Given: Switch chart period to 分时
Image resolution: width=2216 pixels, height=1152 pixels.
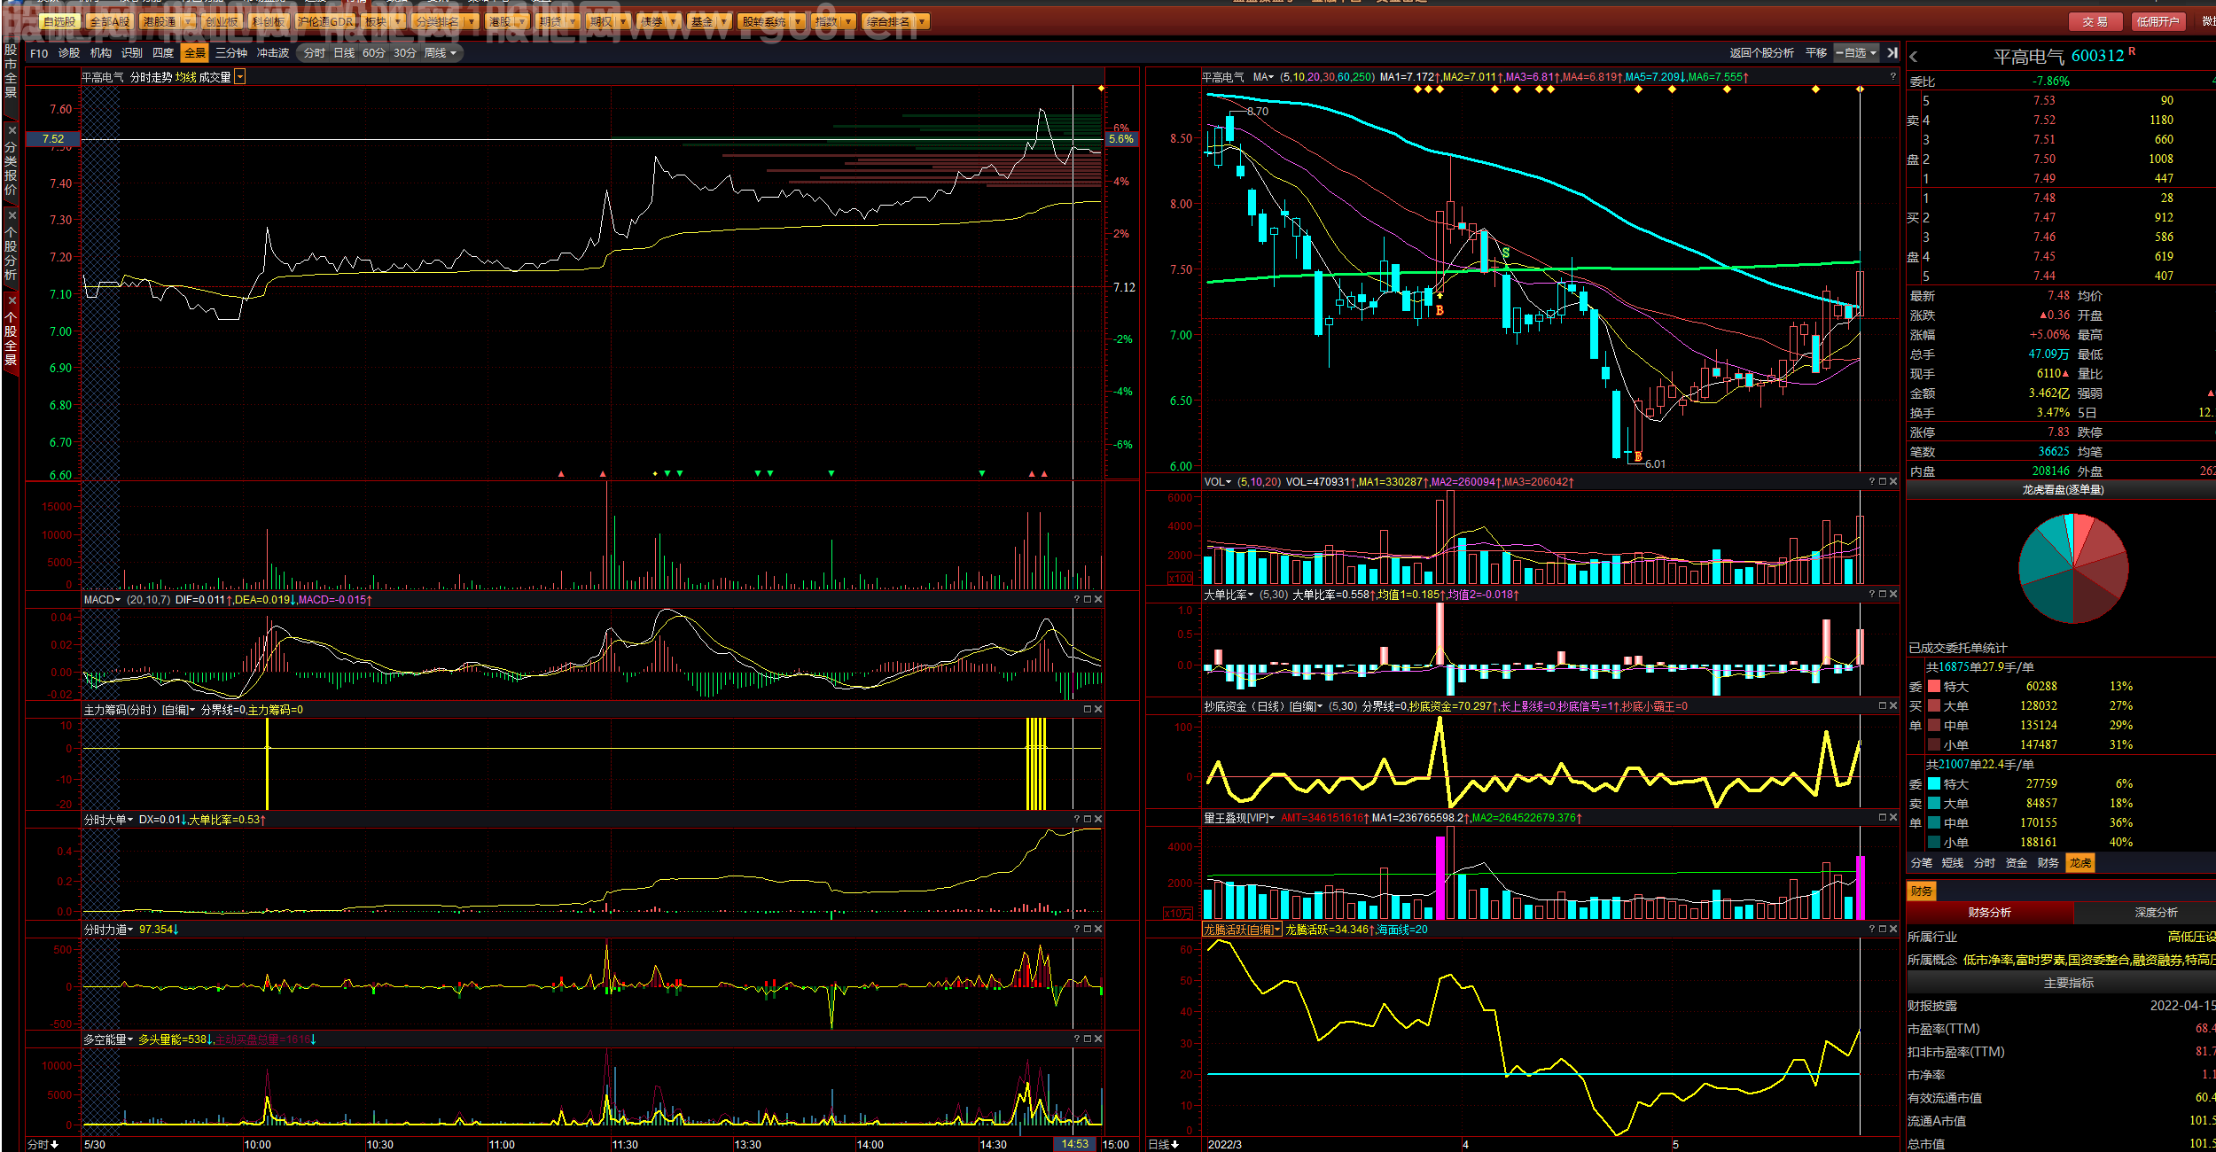Looking at the screenshot, I should tap(315, 53).
